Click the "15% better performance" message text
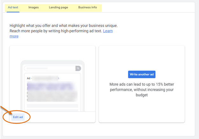Screen dimensions: 199x139 pyautogui.click(x=142, y=90)
